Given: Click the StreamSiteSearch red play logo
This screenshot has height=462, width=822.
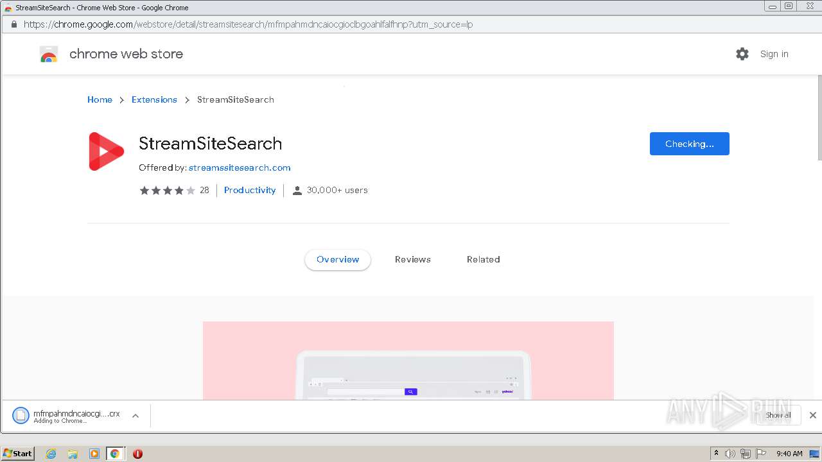Looking at the screenshot, I should 106,151.
